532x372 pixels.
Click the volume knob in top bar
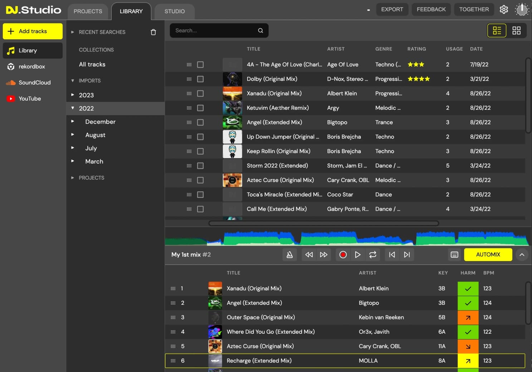coord(522,10)
